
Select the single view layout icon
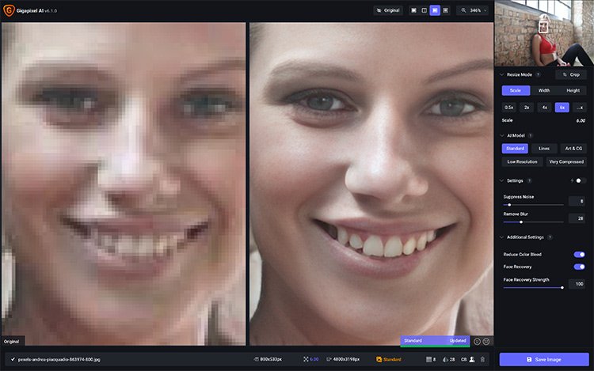(413, 10)
